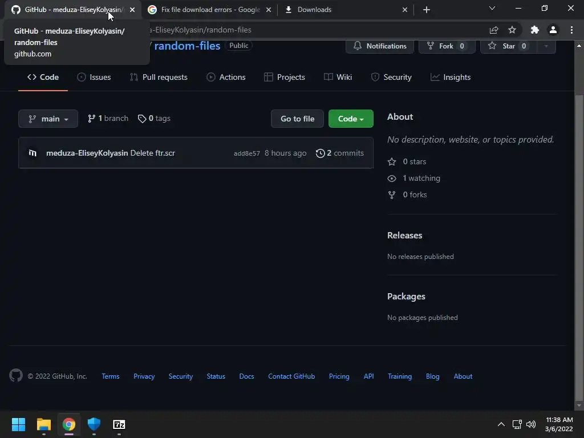Open the random-files repository title link

pos(187,46)
